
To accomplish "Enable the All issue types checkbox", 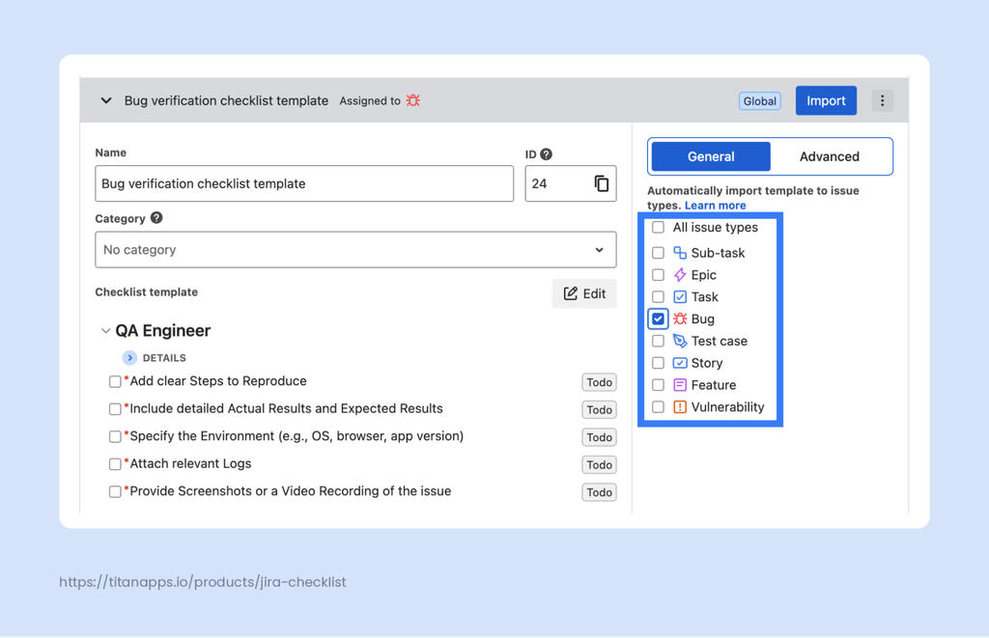I will pyautogui.click(x=658, y=228).
